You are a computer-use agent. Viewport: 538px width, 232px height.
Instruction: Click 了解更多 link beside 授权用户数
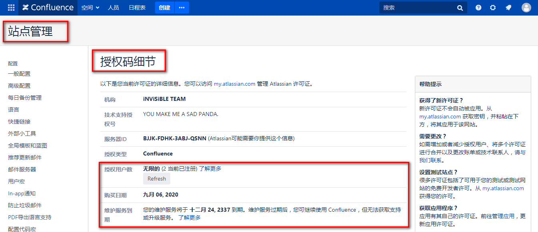click(210, 169)
